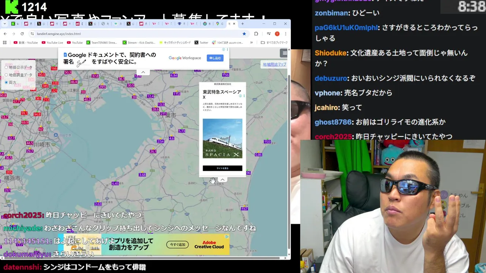Open the 104てまき uuum bookmark

(227, 42)
